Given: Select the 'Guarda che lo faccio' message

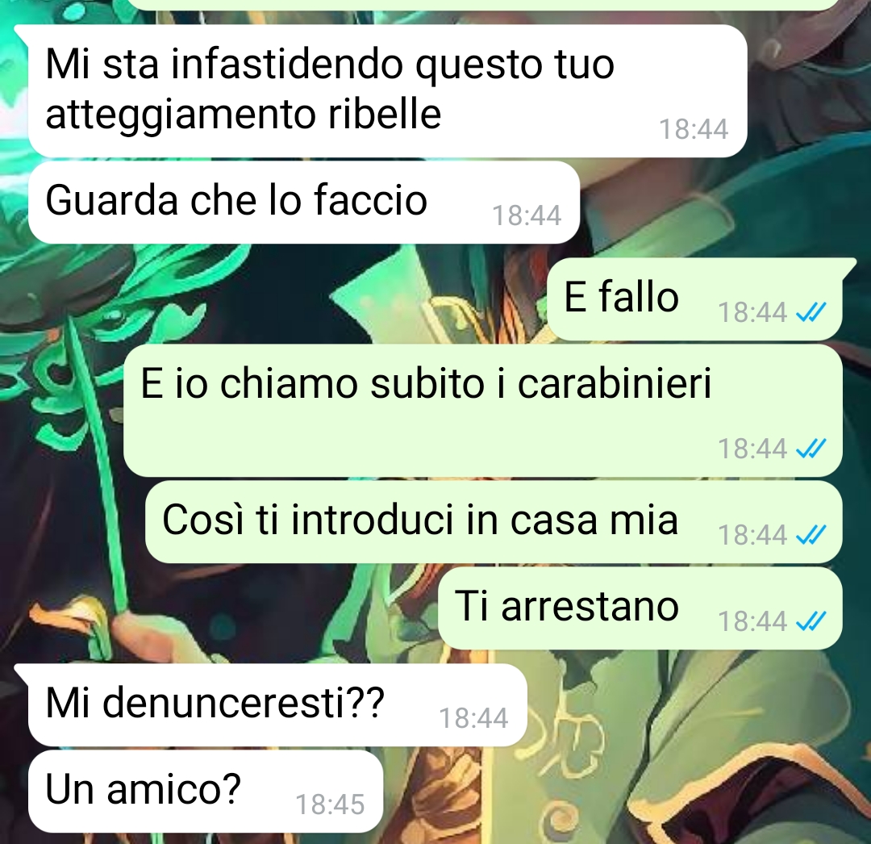Looking at the screenshot, I should click(304, 203).
